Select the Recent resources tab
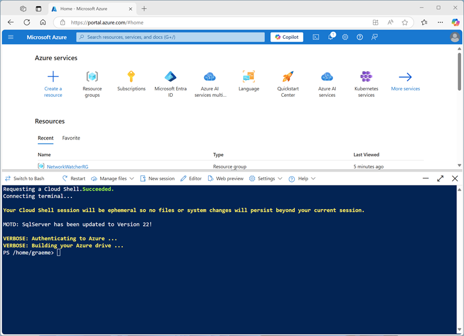464x336 pixels. tap(46, 138)
